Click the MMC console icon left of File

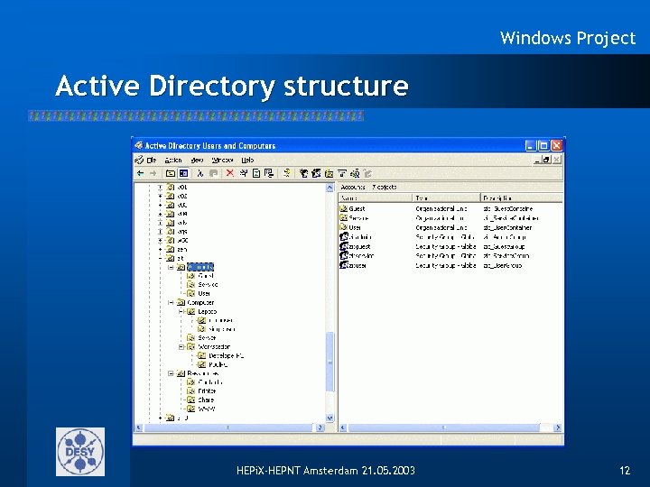click(x=139, y=160)
